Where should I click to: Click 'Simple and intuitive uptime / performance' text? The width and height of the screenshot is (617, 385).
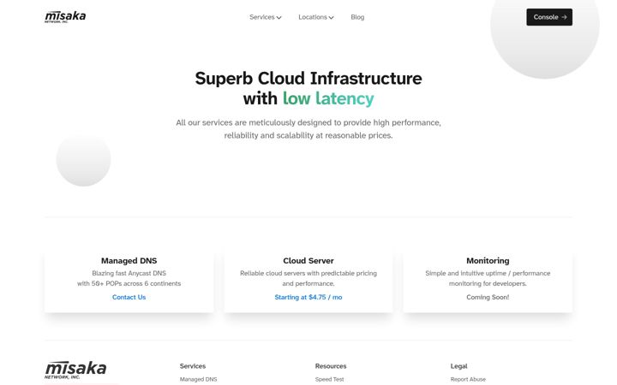pyautogui.click(x=488, y=273)
